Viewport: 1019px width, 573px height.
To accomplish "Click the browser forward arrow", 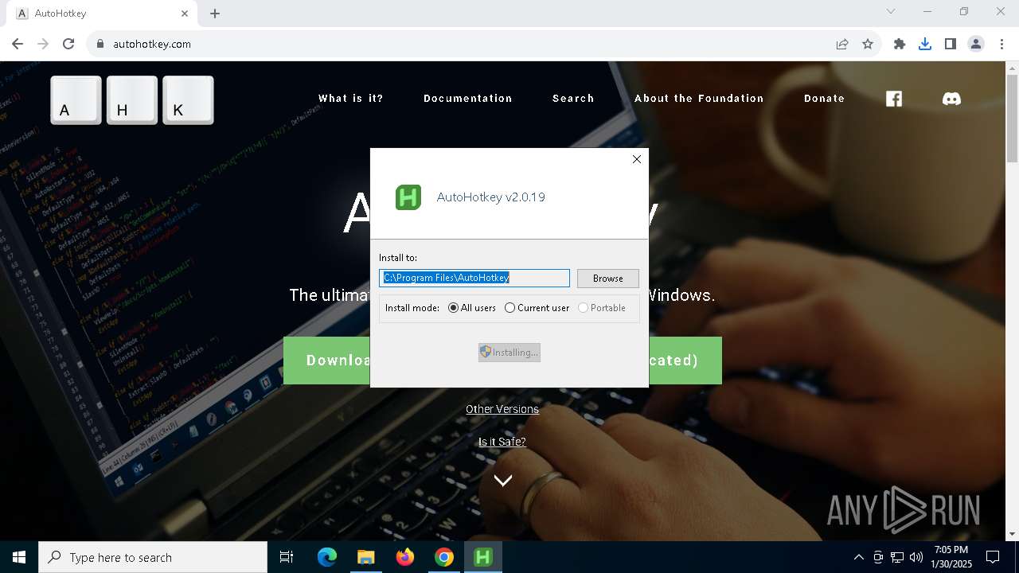I will (43, 44).
